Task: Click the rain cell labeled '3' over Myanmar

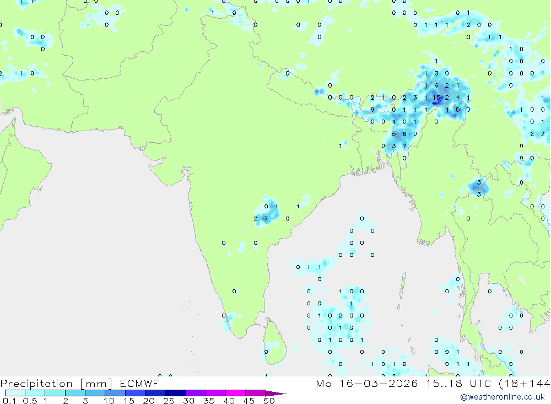Action: click(x=478, y=186)
